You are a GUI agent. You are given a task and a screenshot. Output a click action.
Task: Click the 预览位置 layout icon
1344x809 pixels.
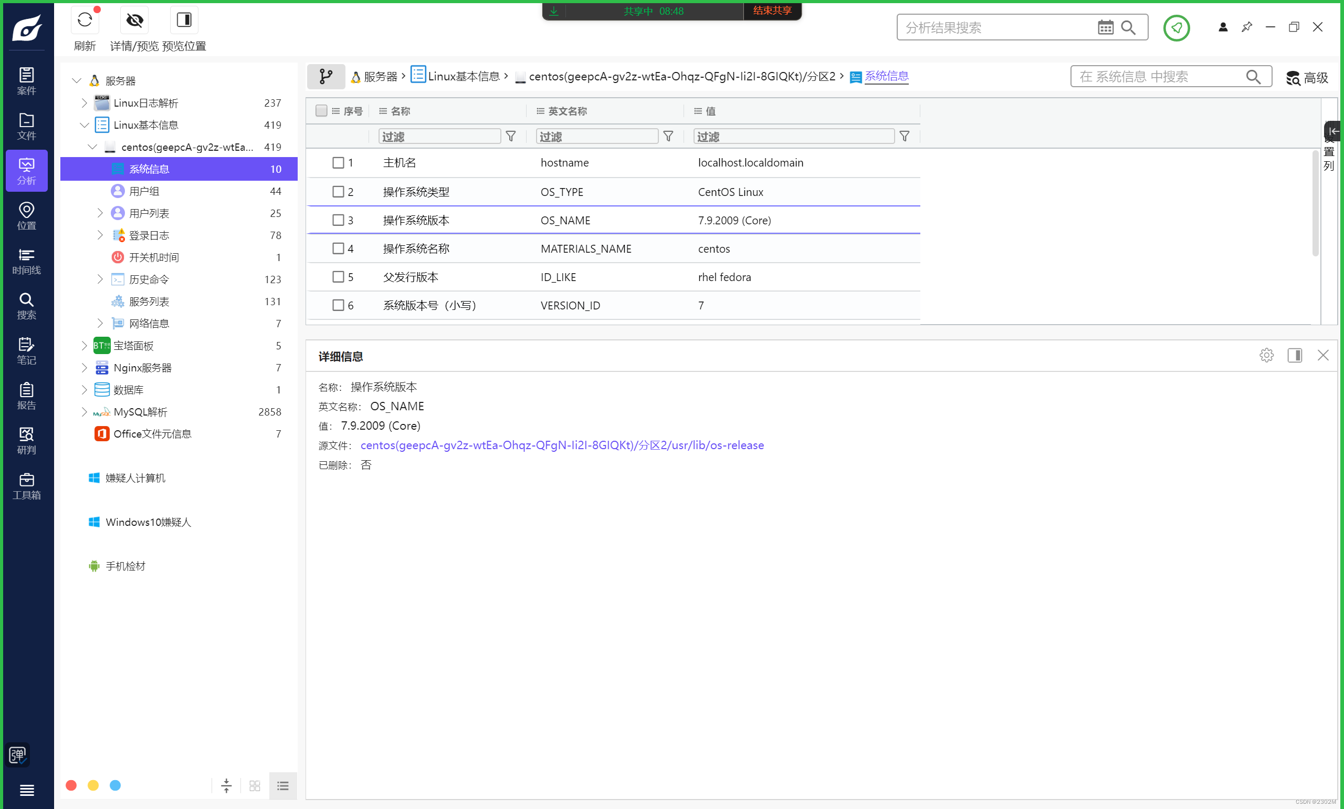[184, 20]
